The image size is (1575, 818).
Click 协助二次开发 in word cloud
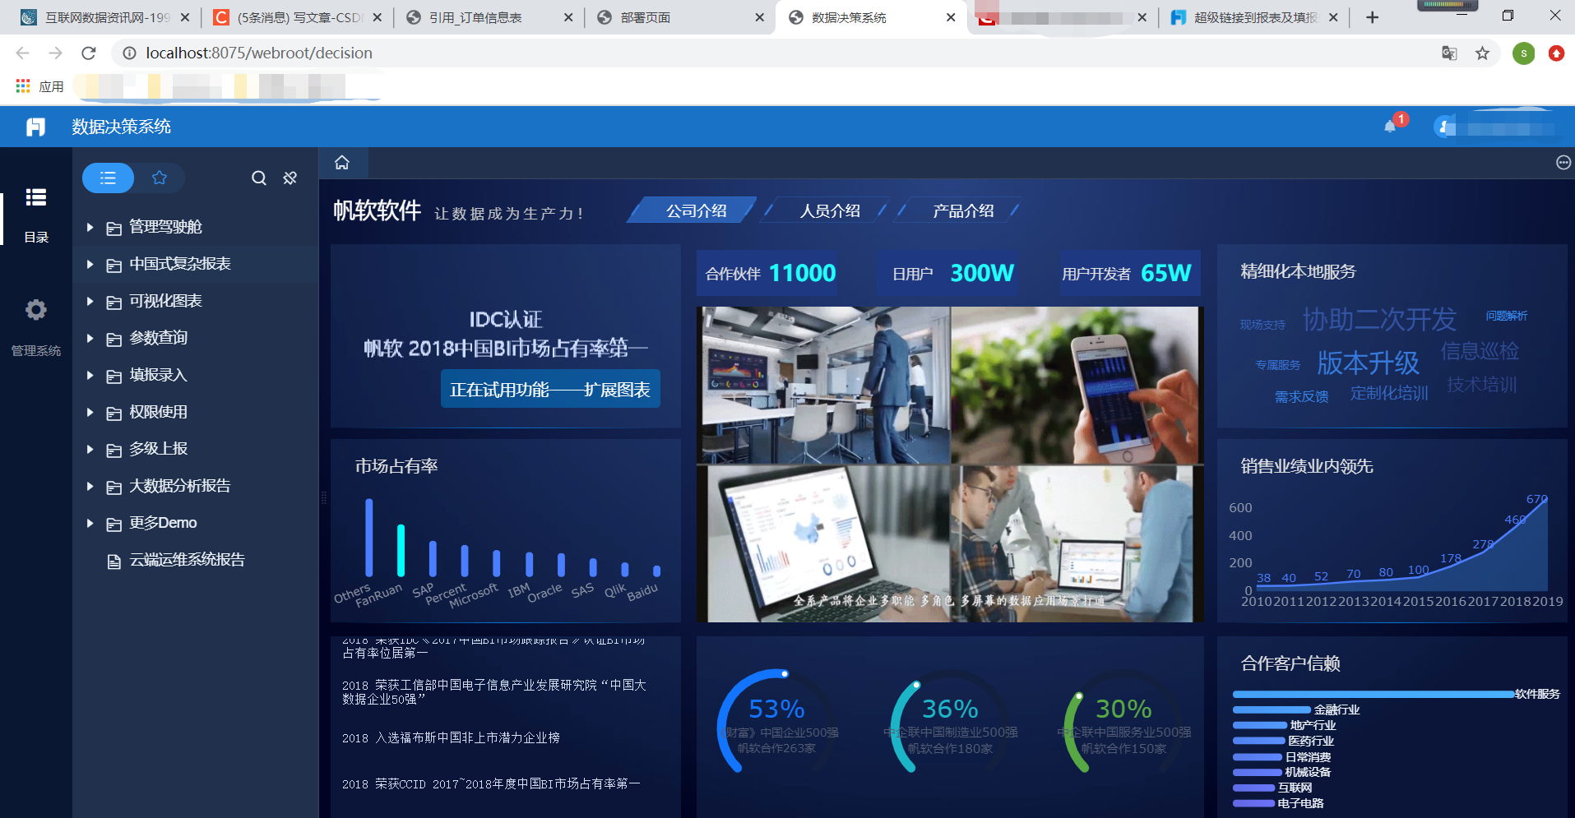point(1379,319)
